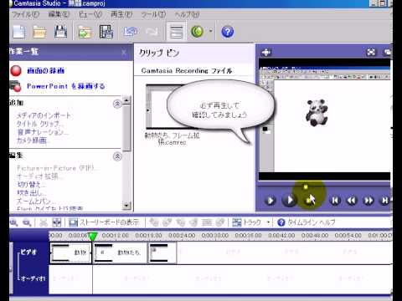Open the 再生 menu
Viewport: 402px width, 301px height.
point(121,14)
